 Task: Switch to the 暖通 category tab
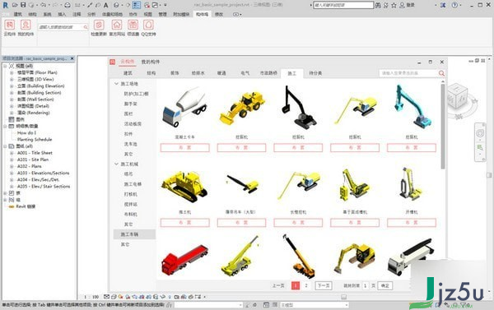(221, 73)
